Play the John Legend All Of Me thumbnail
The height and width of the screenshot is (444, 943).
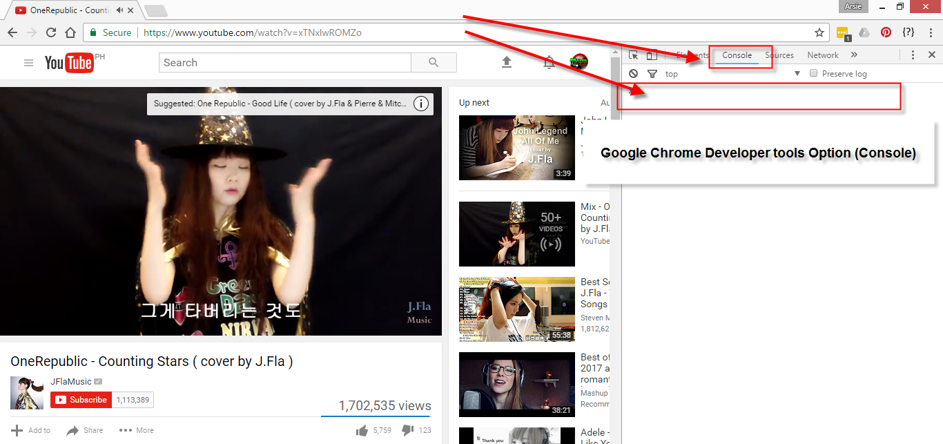click(517, 148)
